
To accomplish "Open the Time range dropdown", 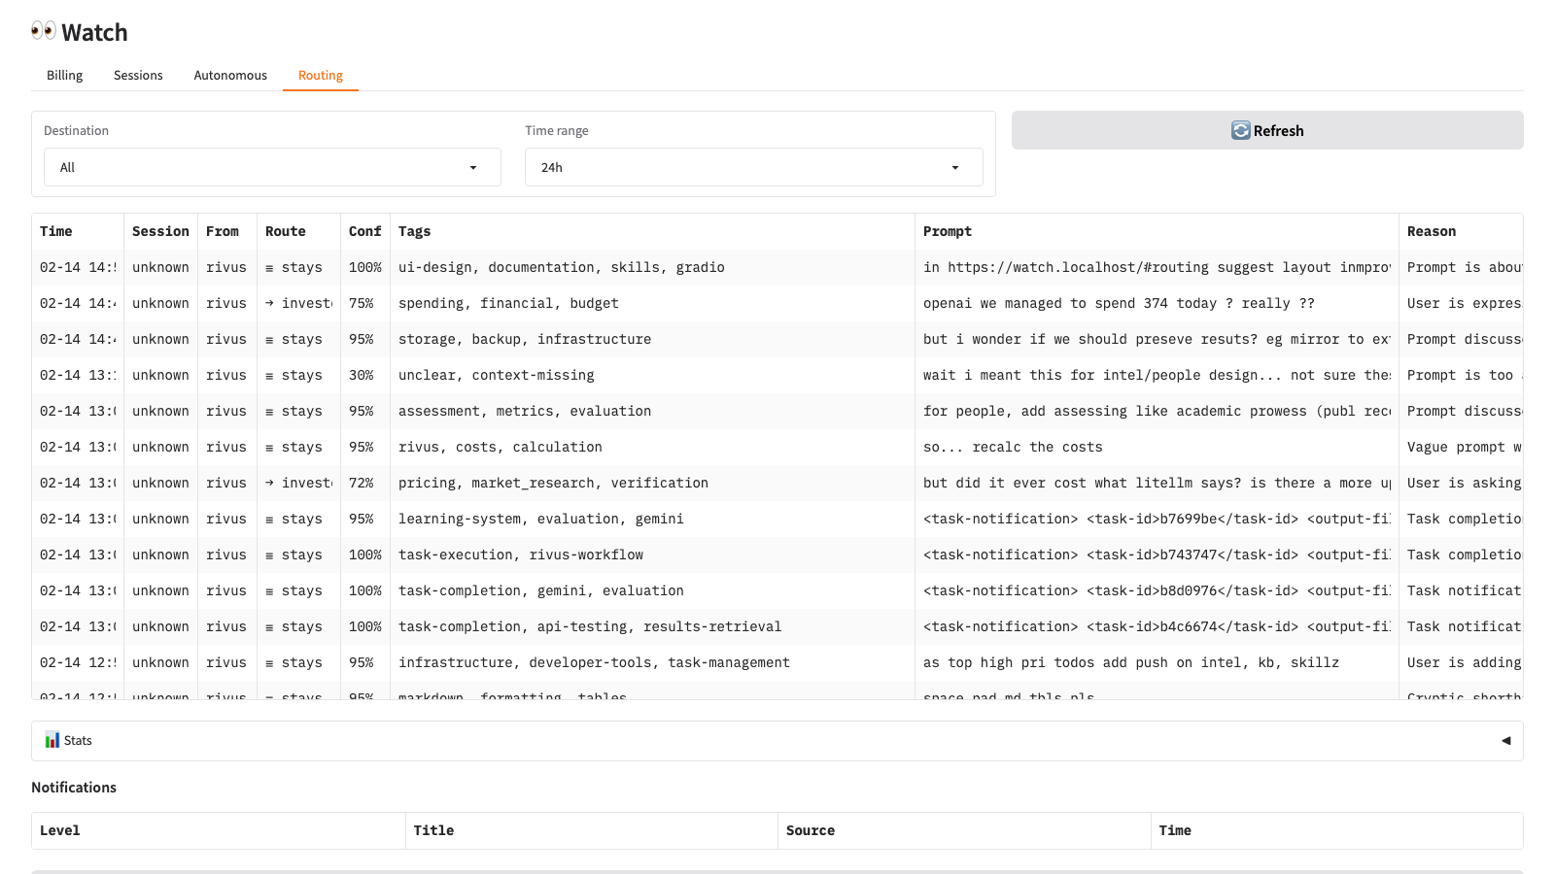I will click(753, 167).
